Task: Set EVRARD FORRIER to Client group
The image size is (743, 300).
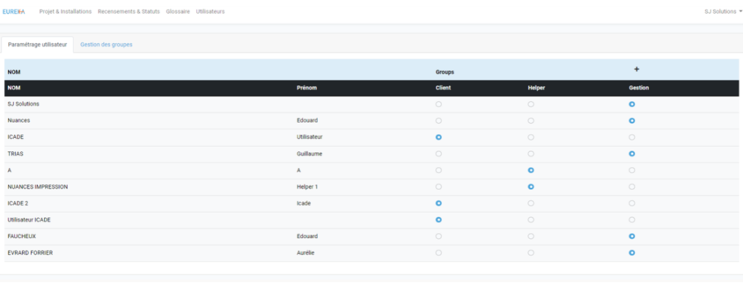Action: (x=438, y=253)
